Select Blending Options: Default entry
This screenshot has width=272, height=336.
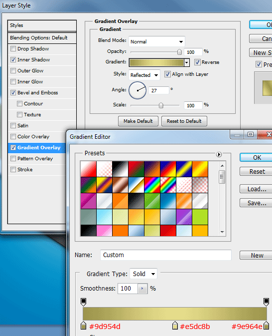(42, 38)
